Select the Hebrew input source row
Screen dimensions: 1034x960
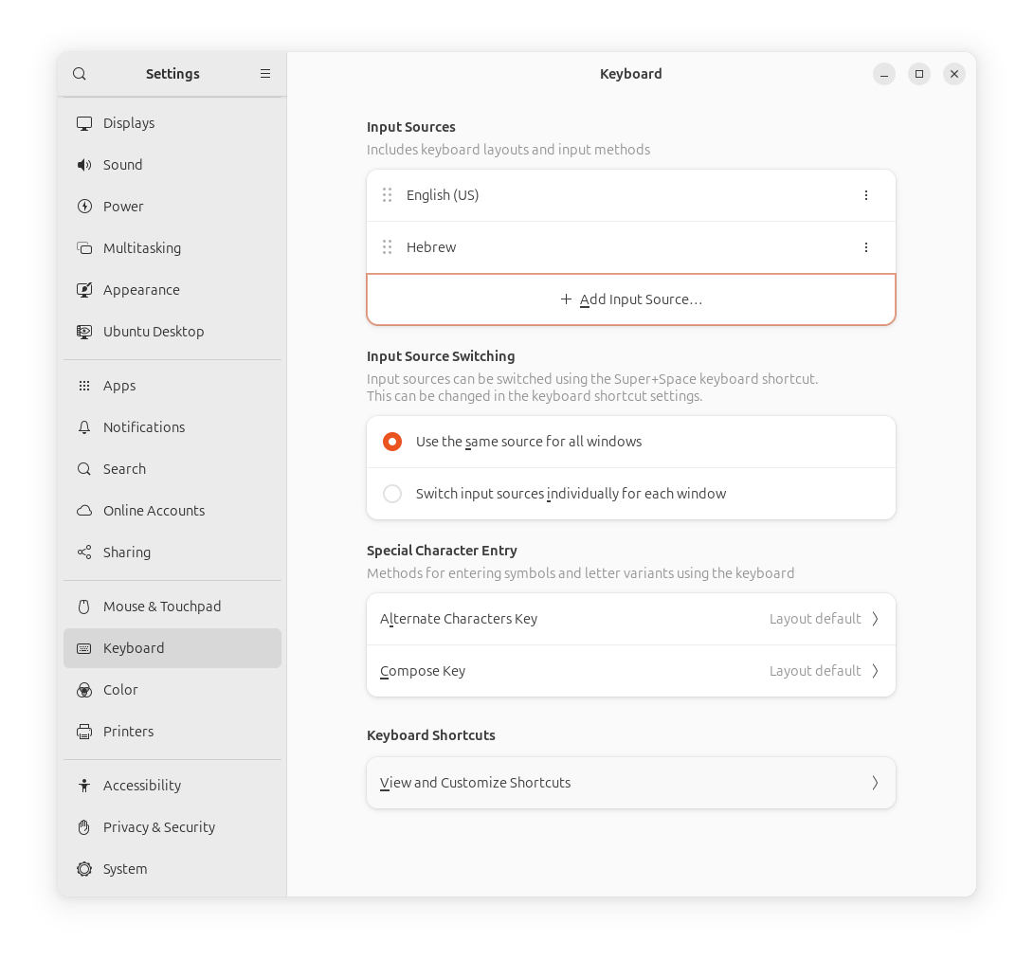pos(631,247)
